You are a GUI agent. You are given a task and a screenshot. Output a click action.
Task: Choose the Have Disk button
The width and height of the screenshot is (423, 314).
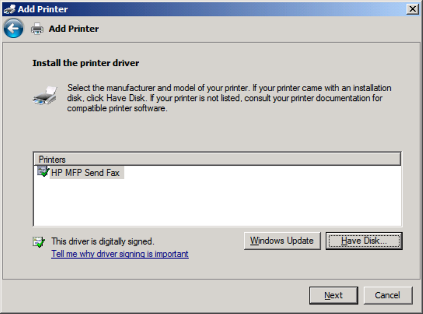pyautogui.click(x=363, y=240)
